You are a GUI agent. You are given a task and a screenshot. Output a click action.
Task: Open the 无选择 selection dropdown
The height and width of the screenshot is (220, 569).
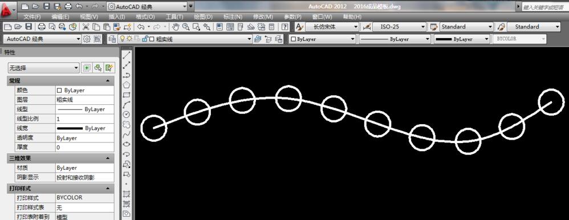pos(43,67)
